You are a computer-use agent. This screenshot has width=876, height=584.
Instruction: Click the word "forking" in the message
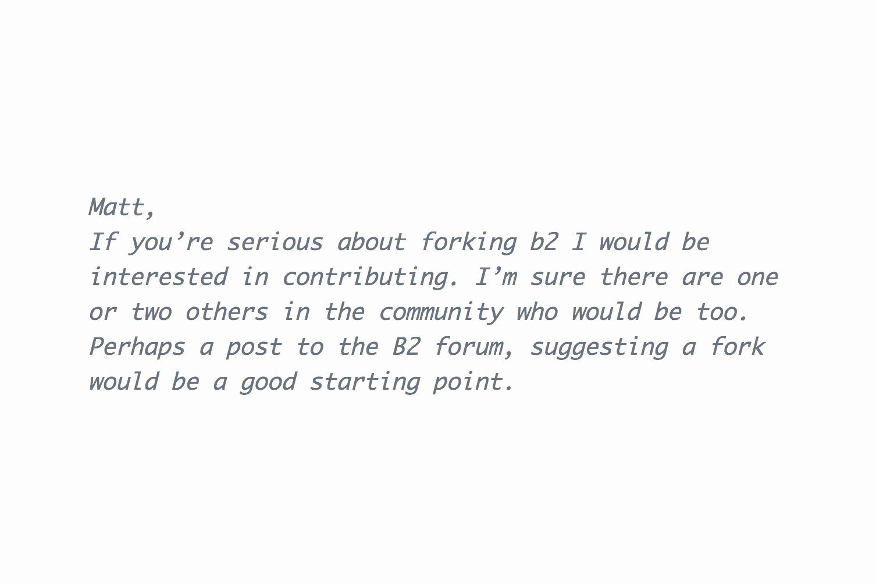(x=469, y=243)
